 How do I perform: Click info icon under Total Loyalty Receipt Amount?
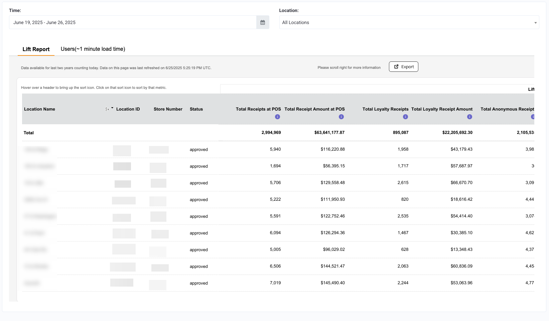469,117
